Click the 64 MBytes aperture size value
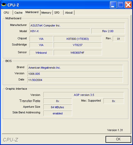This screenshot has width=133, height=145. point(58,107)
